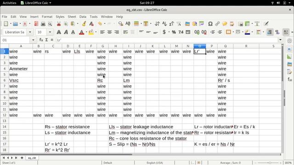Select the eq_ckt sheet tab
This screenshot has height=165, width=294.
[32, 158]
